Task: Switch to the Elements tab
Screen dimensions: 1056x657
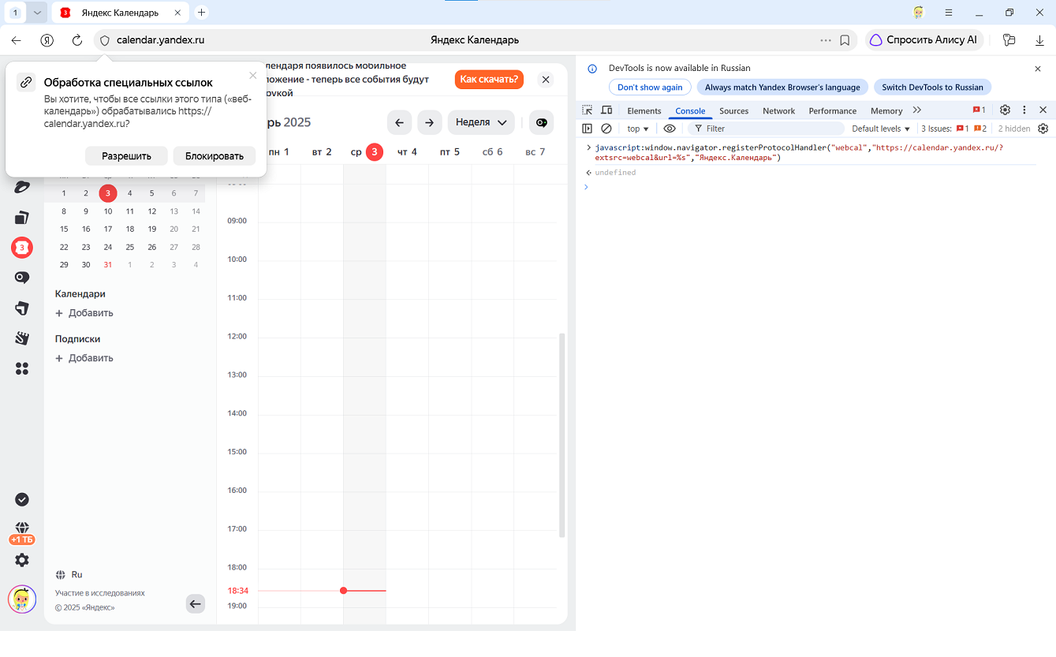Action: tap(644, 111)
